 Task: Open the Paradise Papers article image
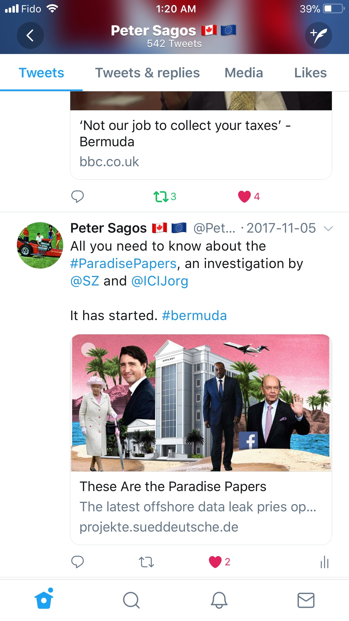click(x=201, y=403)
